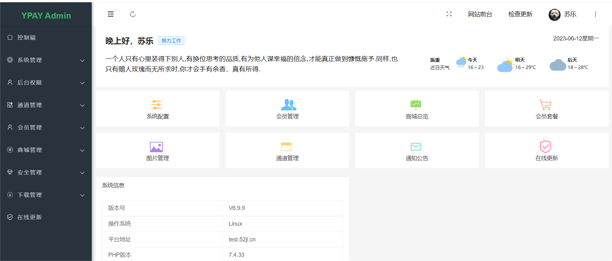Expand 后台权限 sidebar menu
The image size is (612, 261).
pos(46,83)
